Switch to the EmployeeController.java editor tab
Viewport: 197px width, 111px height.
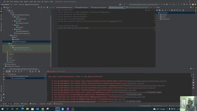[99, 7]
